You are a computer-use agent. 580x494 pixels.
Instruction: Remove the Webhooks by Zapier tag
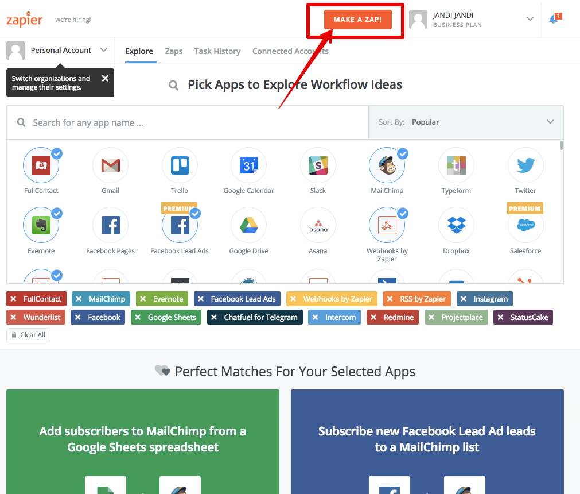(x=293, y=299)
